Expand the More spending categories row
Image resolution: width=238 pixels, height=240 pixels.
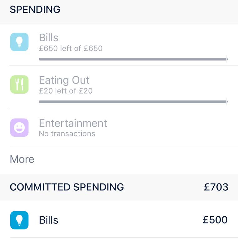point(22,159)
